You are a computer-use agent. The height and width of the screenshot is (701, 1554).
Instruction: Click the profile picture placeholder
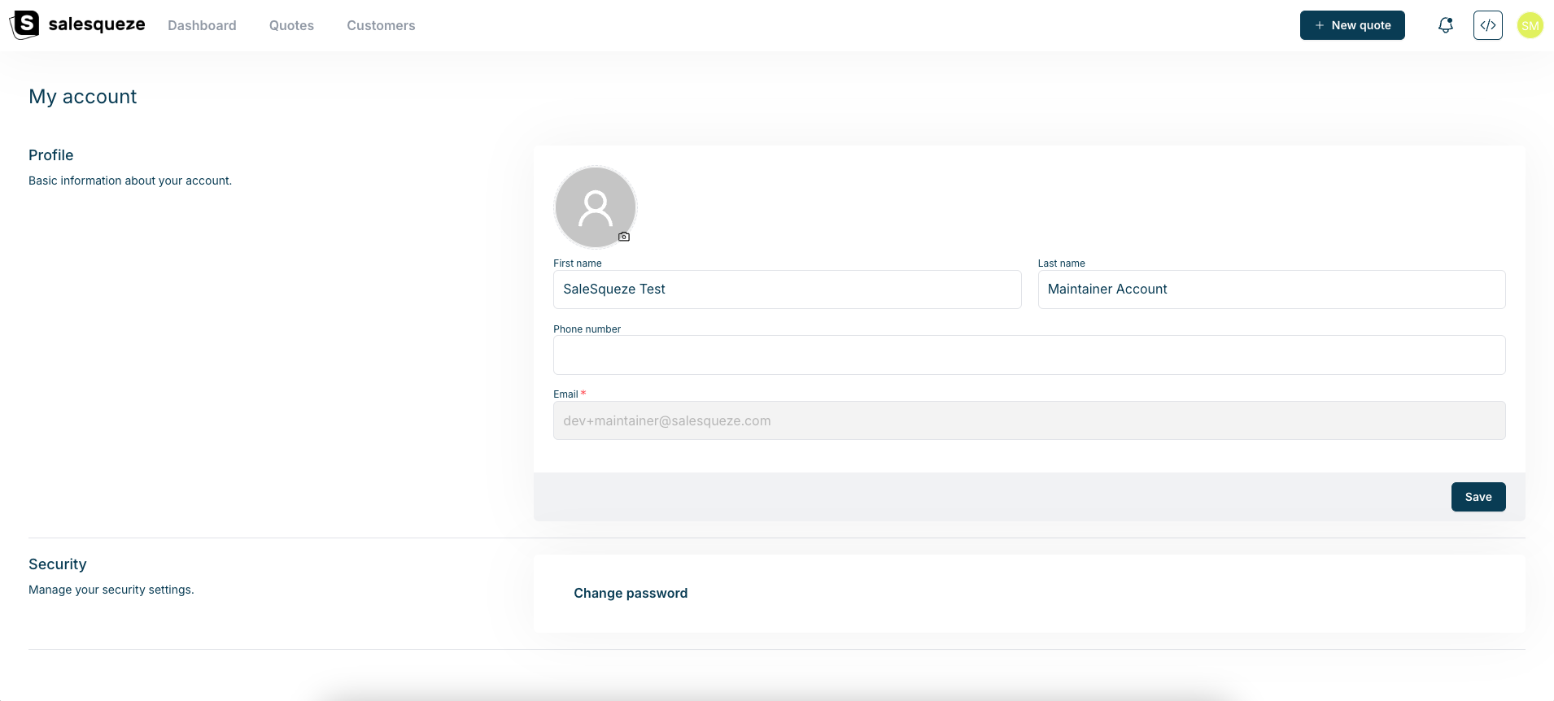coord(595,207)
